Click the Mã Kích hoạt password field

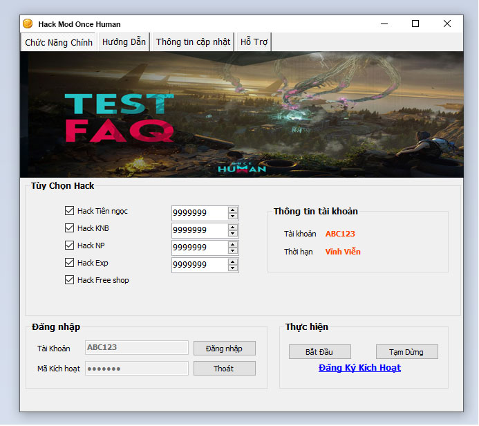[137, 369]
